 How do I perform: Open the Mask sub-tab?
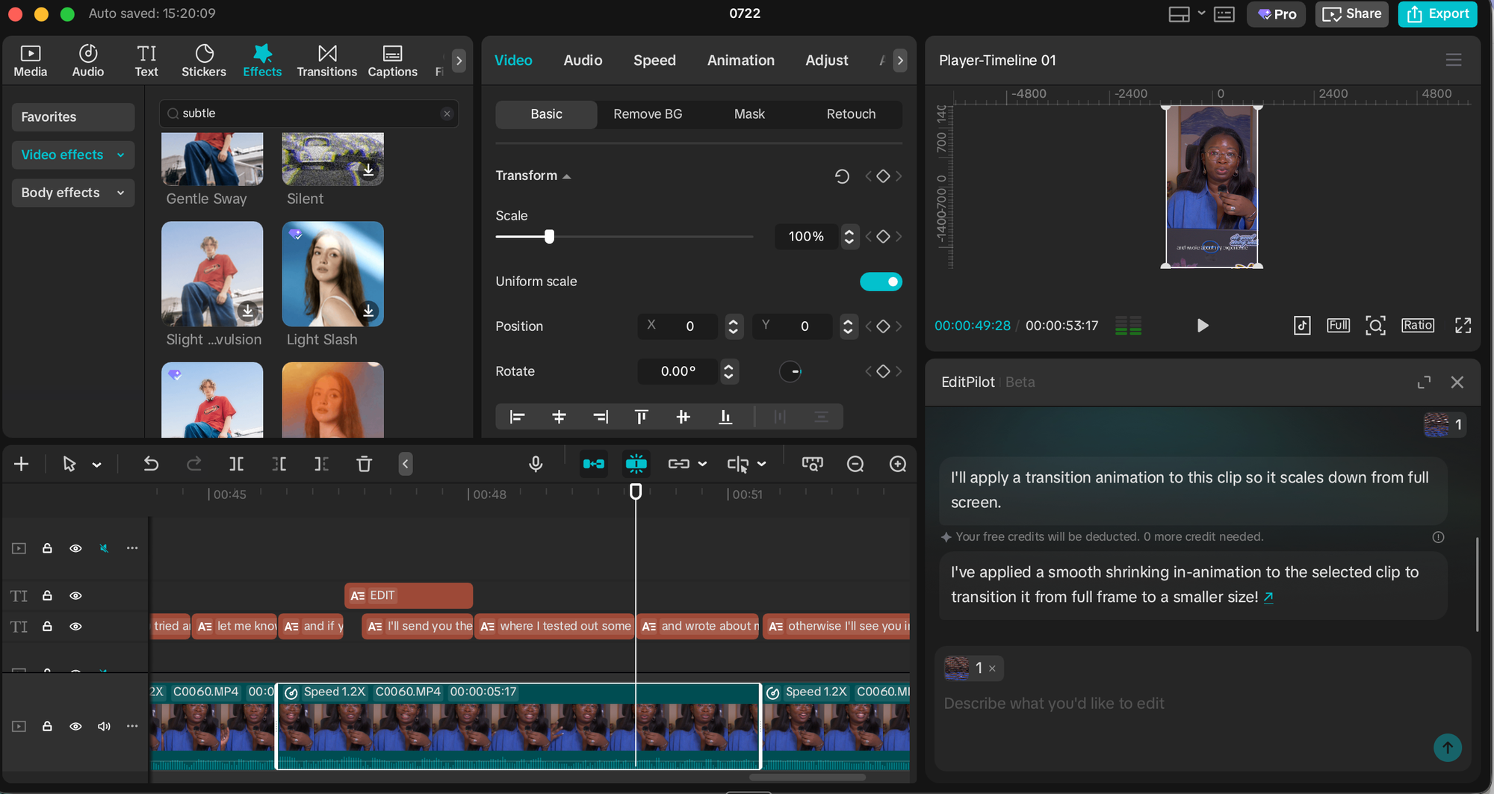click(749, 114)
